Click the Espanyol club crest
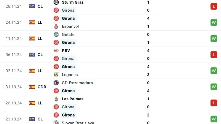This screenshot has height=124, width=221. click(56, 26)
